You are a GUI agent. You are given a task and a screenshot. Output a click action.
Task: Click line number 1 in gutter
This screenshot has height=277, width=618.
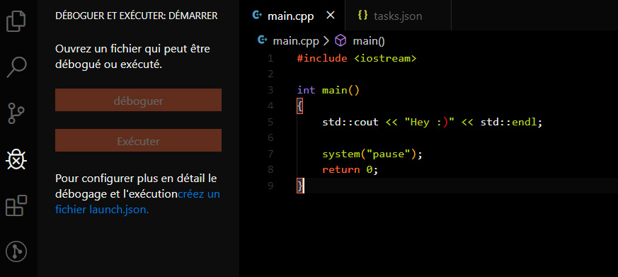click(270, 58)
